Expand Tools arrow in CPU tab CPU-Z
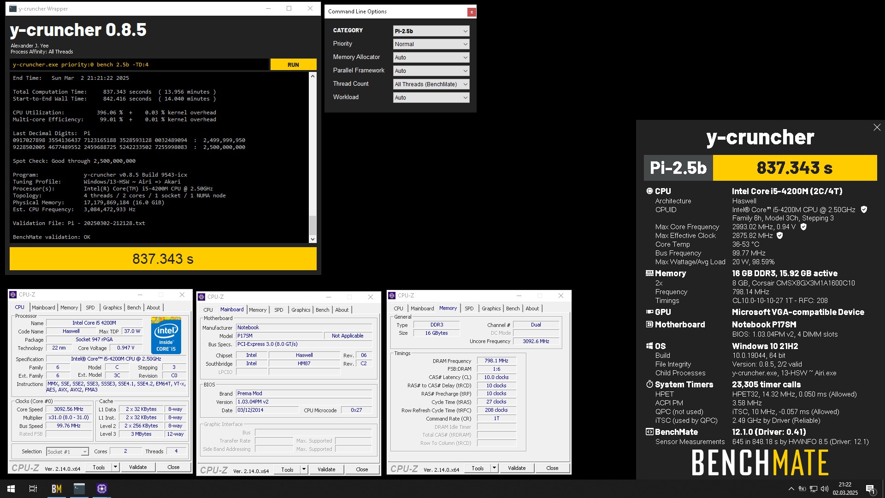Viewport: 885px width, 498px height. pos(115,467)
